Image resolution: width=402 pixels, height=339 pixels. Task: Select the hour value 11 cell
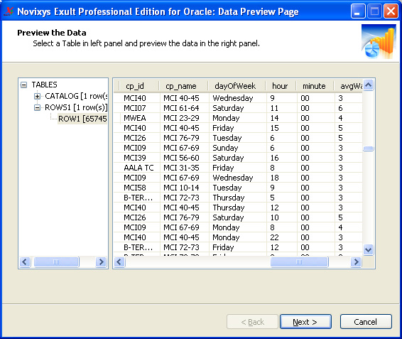pyautogui.click(x=282, y=108)
